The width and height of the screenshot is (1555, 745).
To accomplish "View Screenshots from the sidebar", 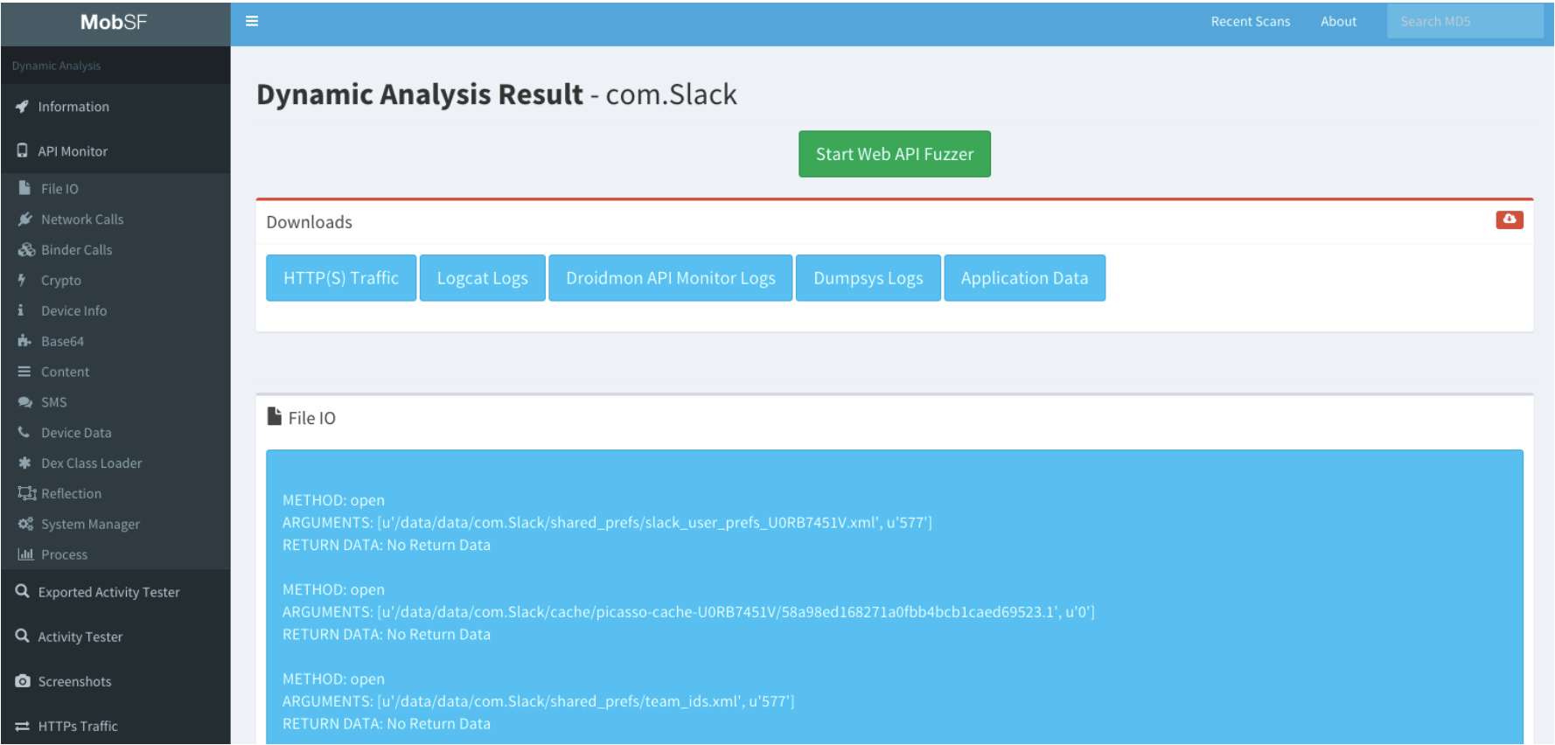I will (x=115, y=681).
